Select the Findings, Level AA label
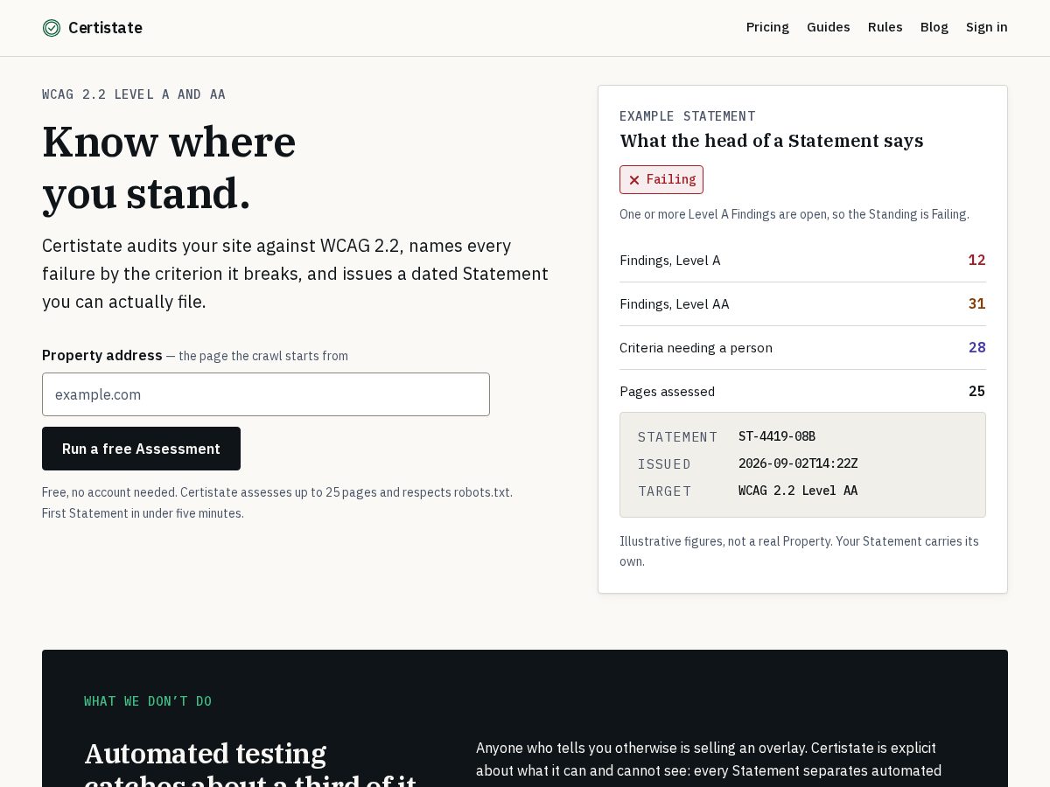1050x787 pixels. (675, 304)
